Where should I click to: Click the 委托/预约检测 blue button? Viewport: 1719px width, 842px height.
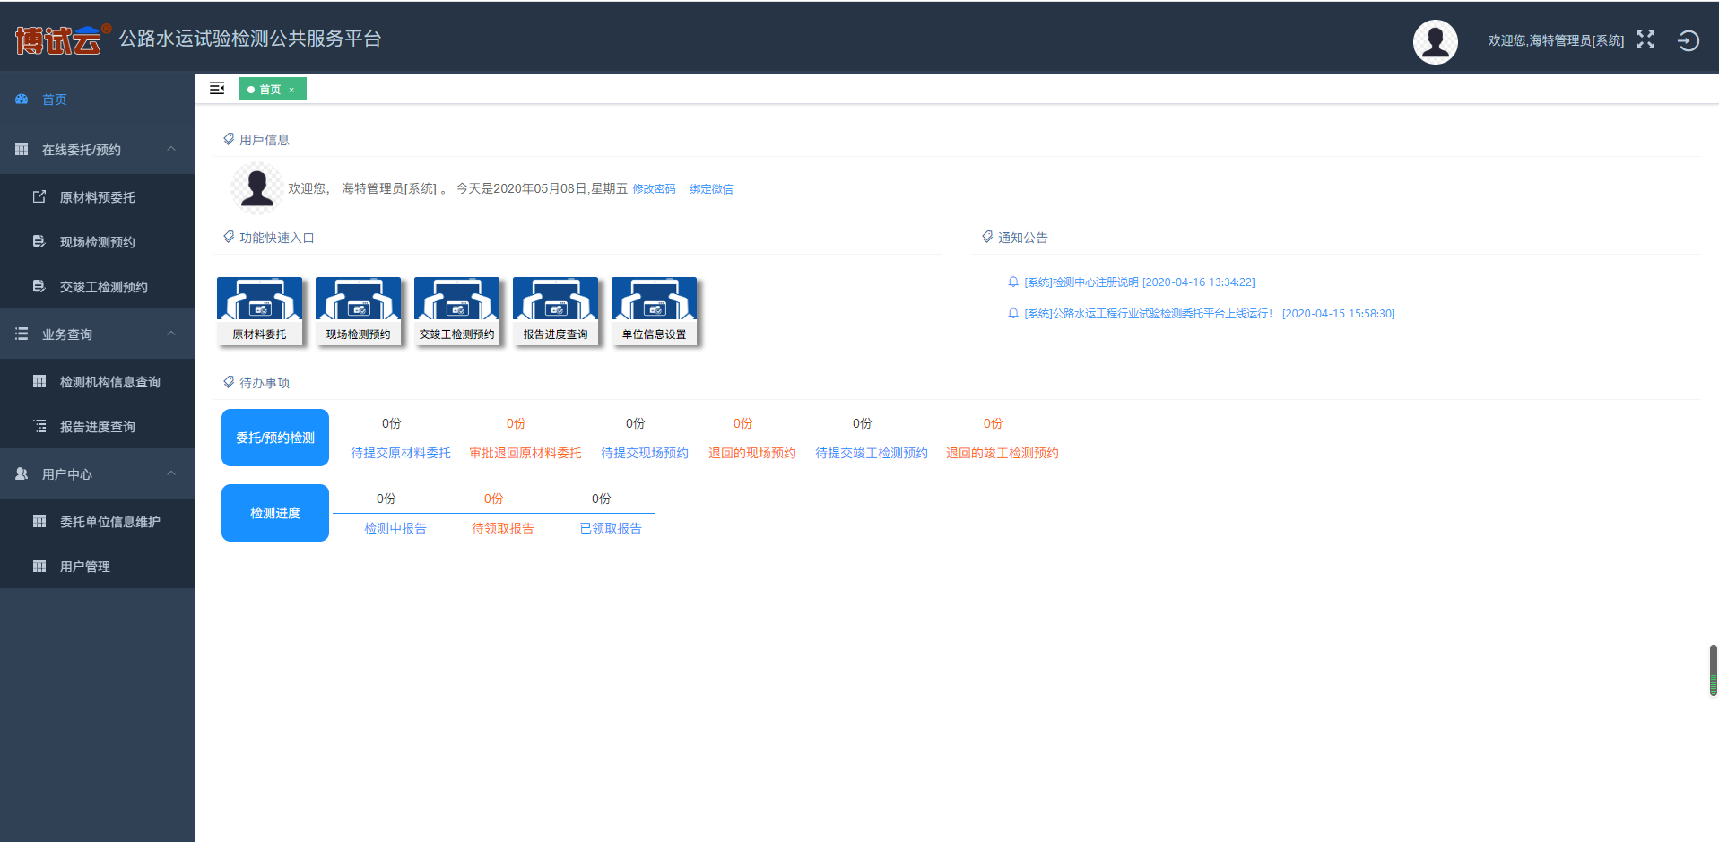coord(275,438)
